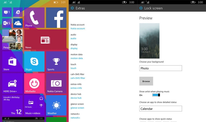Open the audio settings link
The image size is (206, 122).
(73, 38)
